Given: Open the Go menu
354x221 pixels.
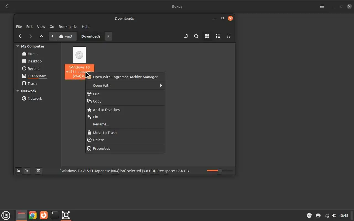Looking at the screenshot, I should 52,27.
